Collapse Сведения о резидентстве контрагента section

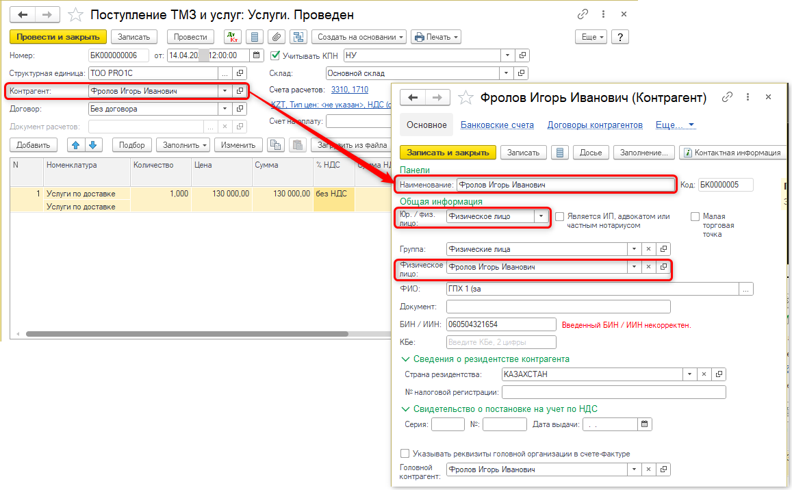pyautogui.click(x=405, y=359)
